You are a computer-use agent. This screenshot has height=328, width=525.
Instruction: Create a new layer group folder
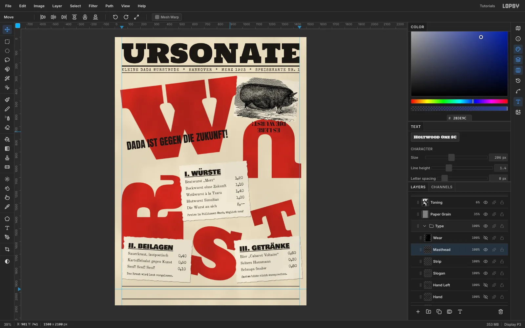(x=429, y=312)
